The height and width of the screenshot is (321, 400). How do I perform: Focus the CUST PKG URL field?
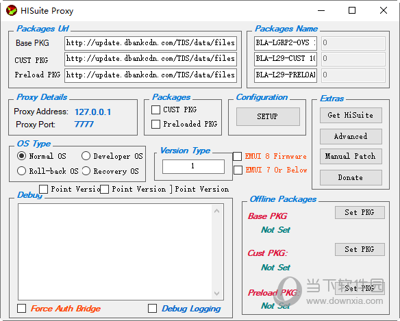pos(151,59)
